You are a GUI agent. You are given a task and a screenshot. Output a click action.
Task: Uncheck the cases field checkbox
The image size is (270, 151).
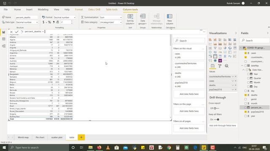coord(246,53)
